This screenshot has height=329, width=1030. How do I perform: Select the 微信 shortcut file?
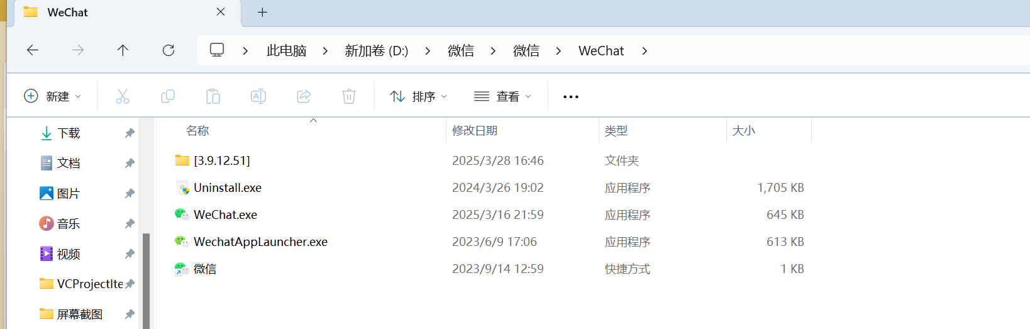(205, 269)
